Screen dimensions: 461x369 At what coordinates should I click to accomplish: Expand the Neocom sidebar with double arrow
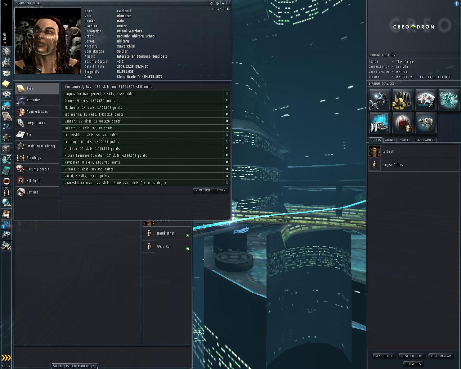point(5,5)
